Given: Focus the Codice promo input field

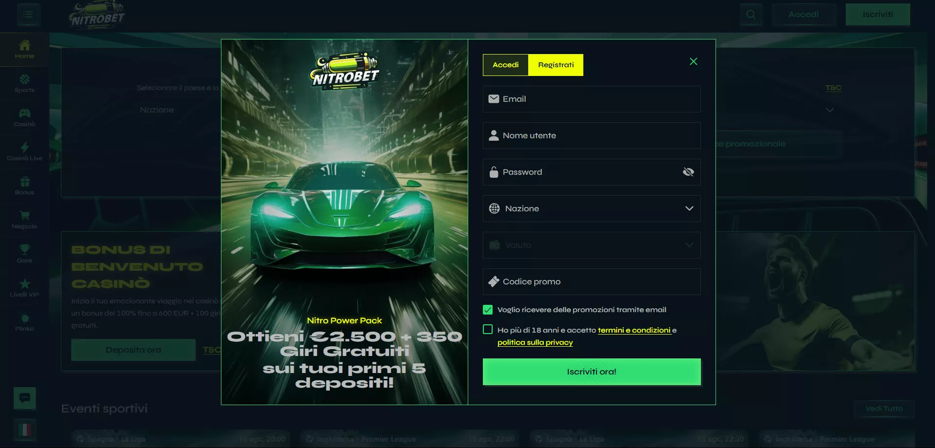Looking at the screenshot, I should click(592, 281).
